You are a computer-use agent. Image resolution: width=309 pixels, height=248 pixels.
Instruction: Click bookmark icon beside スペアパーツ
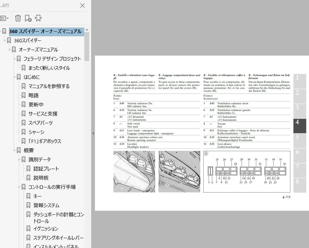23,123
